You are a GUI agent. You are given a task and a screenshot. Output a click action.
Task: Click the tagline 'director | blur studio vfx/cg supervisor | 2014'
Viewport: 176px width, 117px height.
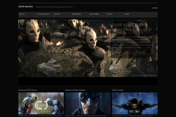click(x=54, y=7)
